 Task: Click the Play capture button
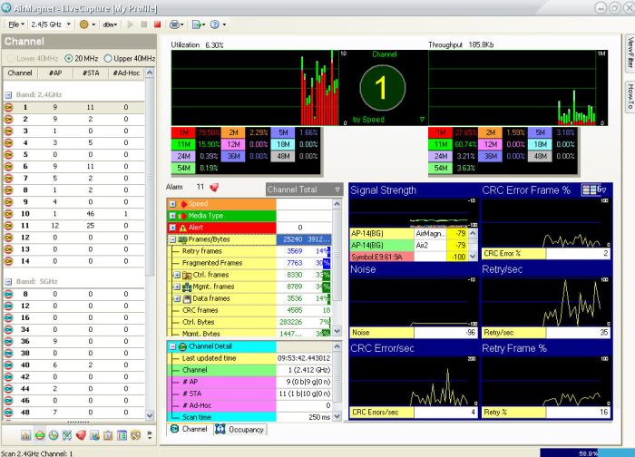pyautogui.click(x=130, y=24)
